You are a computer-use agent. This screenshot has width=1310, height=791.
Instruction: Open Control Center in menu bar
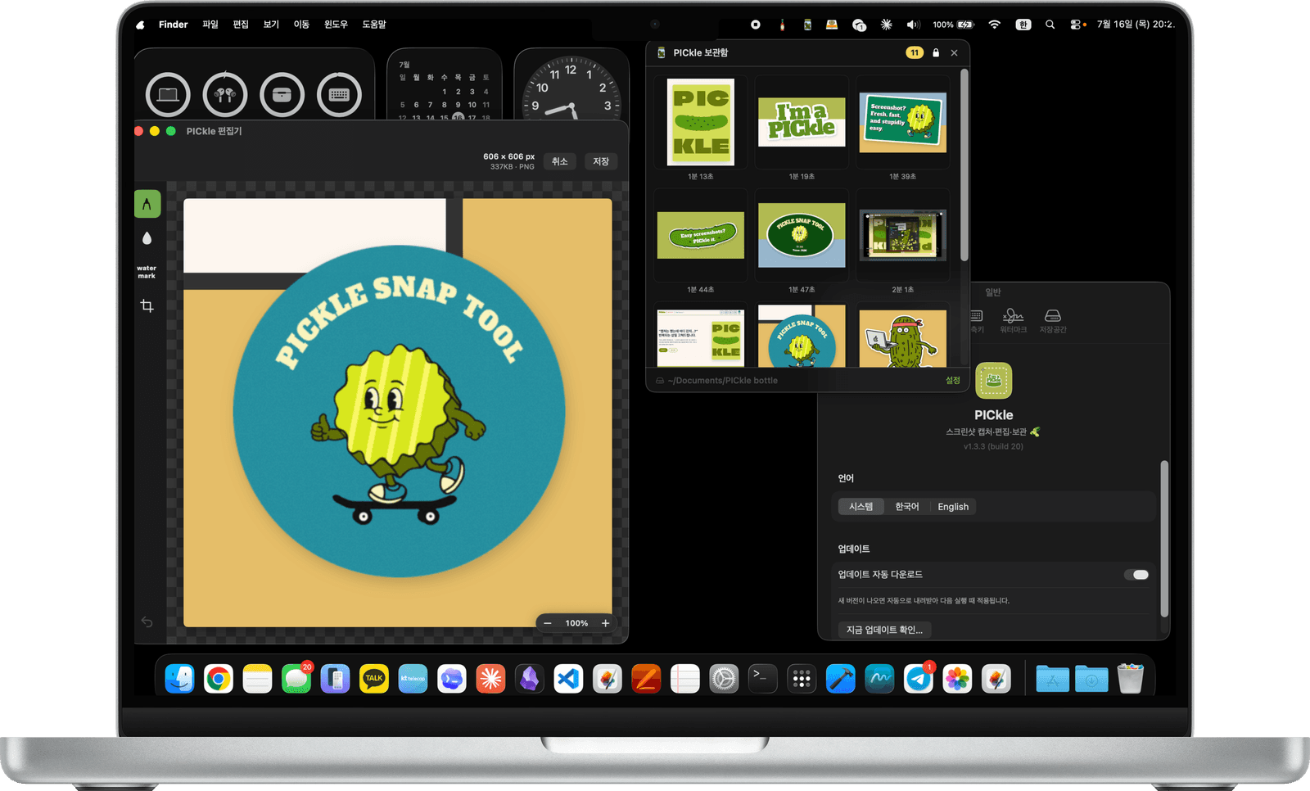(x=1077, y=25)
